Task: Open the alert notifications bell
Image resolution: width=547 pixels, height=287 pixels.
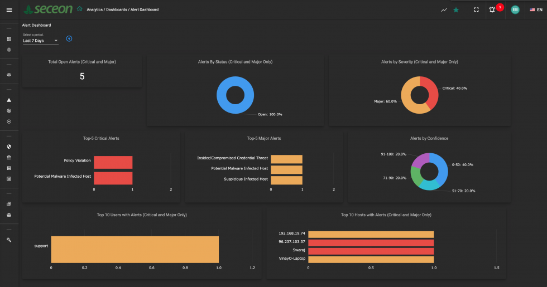Action: [492, 9]
